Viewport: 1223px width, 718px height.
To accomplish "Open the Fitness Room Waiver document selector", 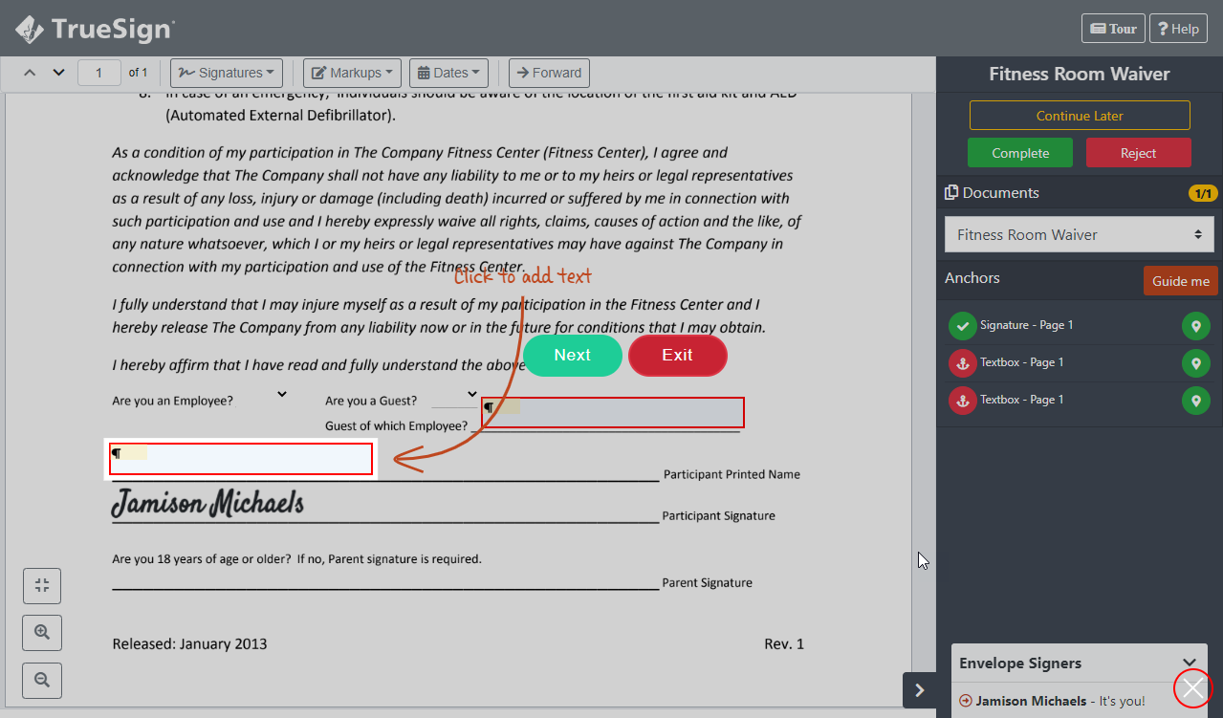I will (x=1079, y=234).
